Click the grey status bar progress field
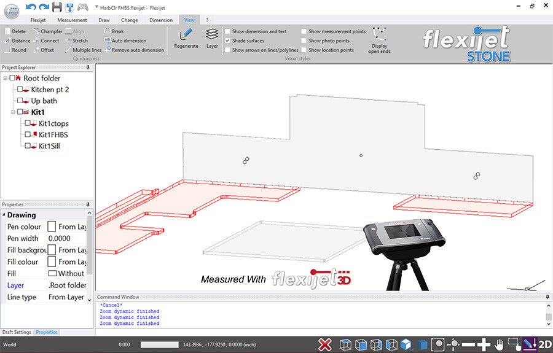This screenshot has height=353, width=553. point(159,344)
